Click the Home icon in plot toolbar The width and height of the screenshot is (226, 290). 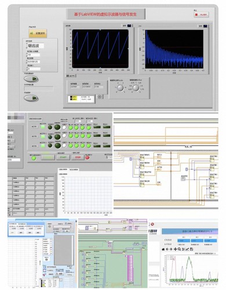point(163,249)
